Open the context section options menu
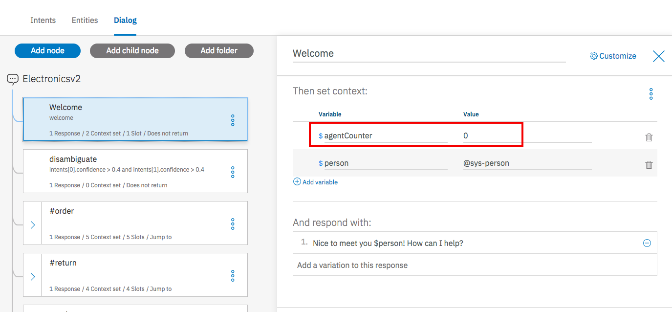This screenshot has width=672, height=312. coord(651,93)
